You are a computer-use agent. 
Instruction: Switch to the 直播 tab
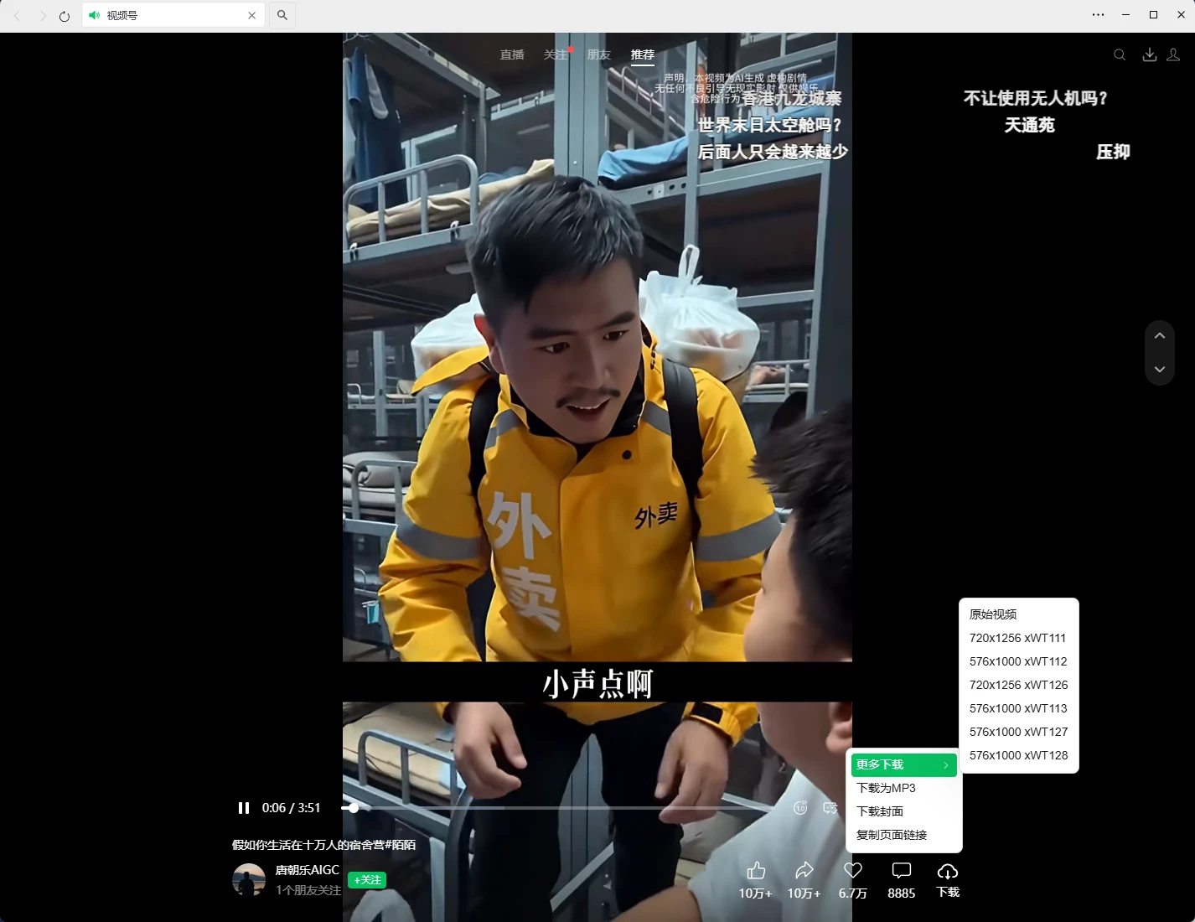point(512,54)
